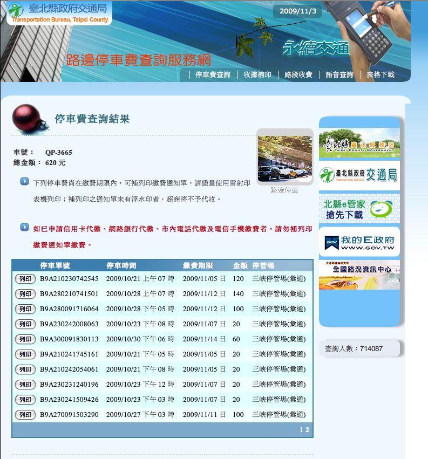428x459 pixels.
Task: Click the 永續交通 header slogan
Action: 316,47
